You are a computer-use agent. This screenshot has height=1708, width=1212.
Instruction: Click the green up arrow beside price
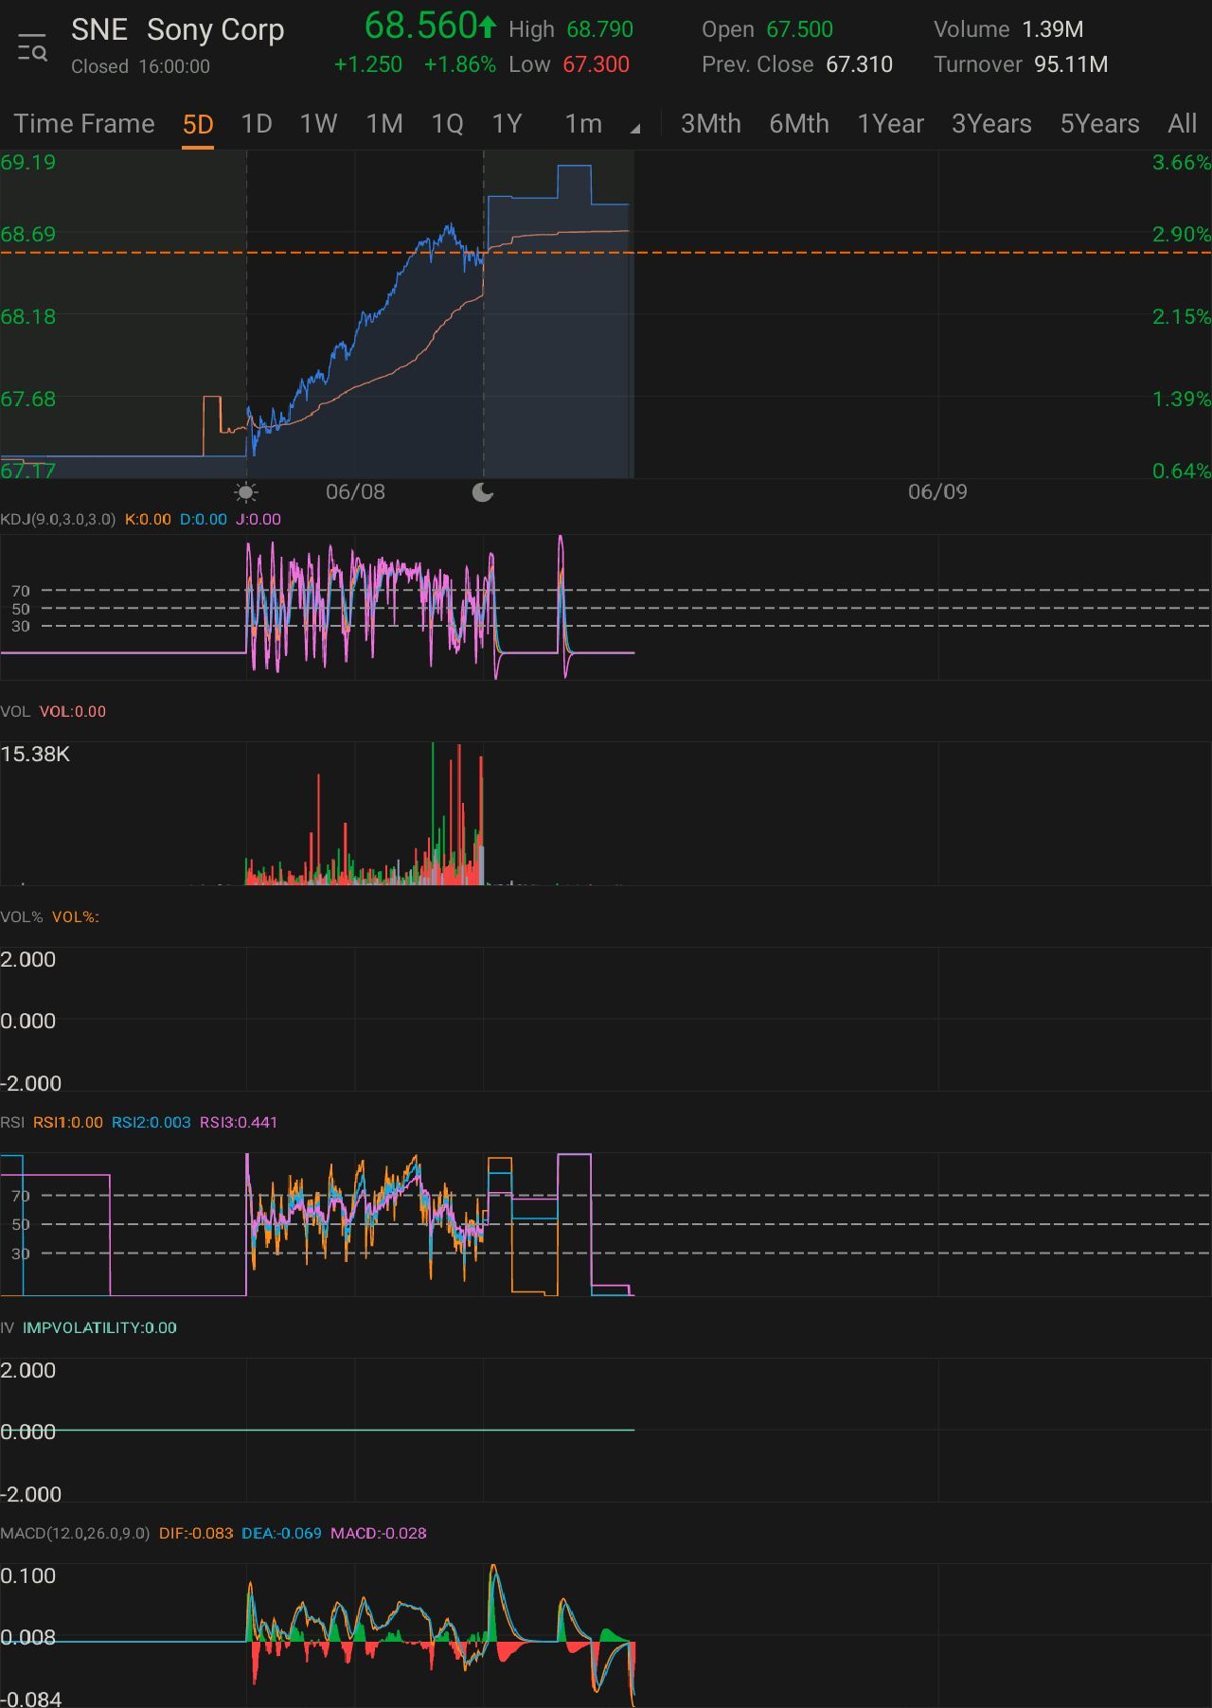487,27
